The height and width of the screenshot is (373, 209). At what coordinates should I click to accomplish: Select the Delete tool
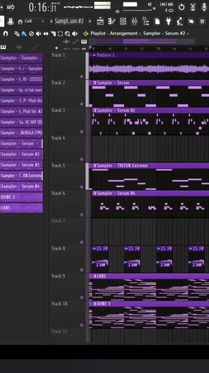click(31, 34)
